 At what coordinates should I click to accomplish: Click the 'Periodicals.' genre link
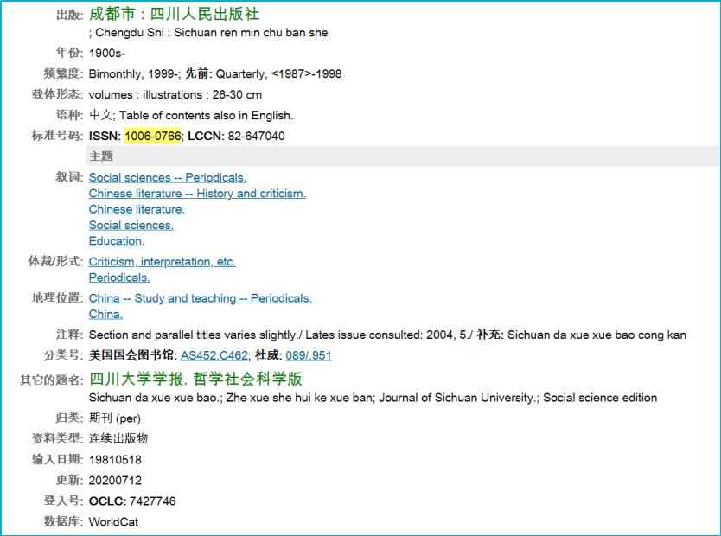point(119,278)
